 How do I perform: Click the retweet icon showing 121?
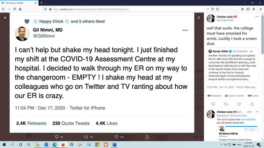86,137
